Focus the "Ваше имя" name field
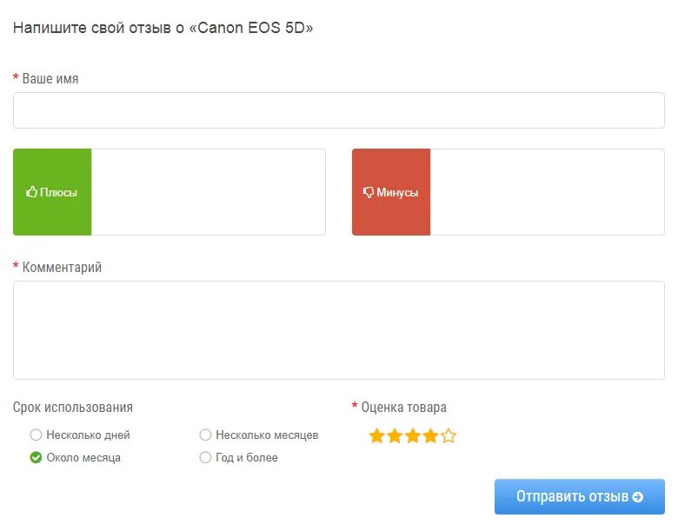The width and height of the screenshot is (678, 531). click(339, 110)
